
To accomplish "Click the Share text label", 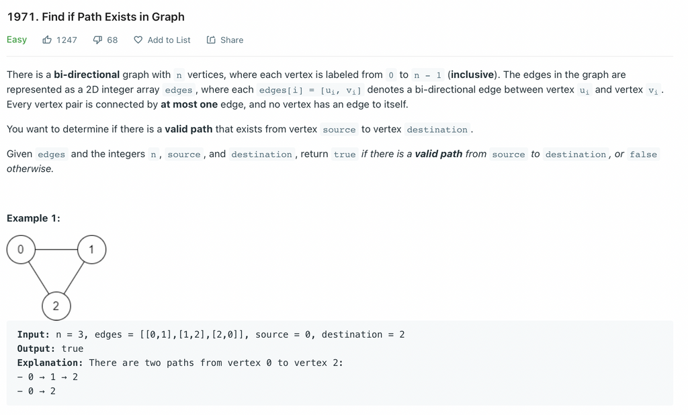I will (x=232, y=40).
